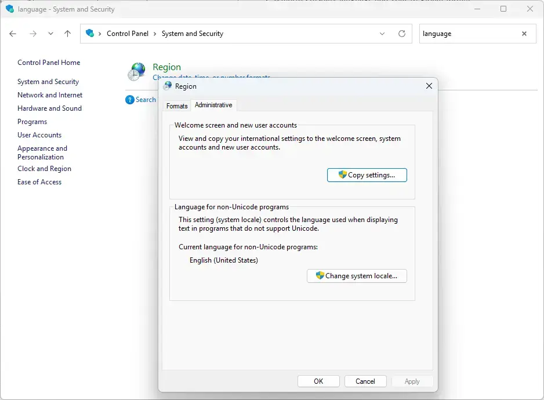Image resolution: width=544 pixels, height=400 pixels.
Task: Click the Region dialog title bar icon
Action: coord(168,86)
